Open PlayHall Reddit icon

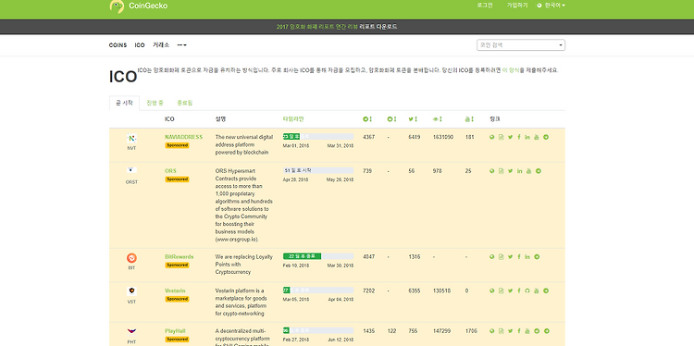coord(537,331)
